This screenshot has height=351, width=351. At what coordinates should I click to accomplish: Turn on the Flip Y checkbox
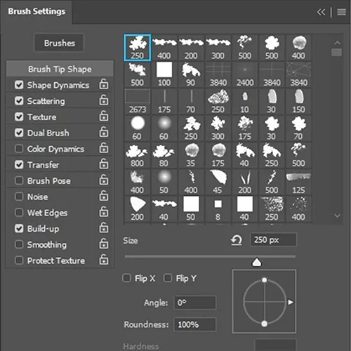tap(168, 278)
